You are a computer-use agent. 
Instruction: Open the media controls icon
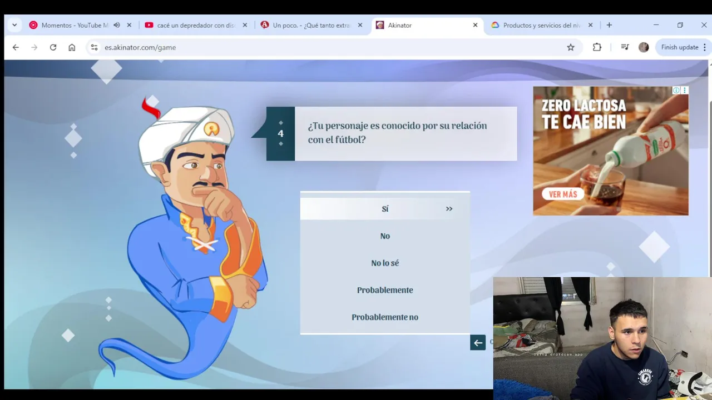tap(624, 47)
